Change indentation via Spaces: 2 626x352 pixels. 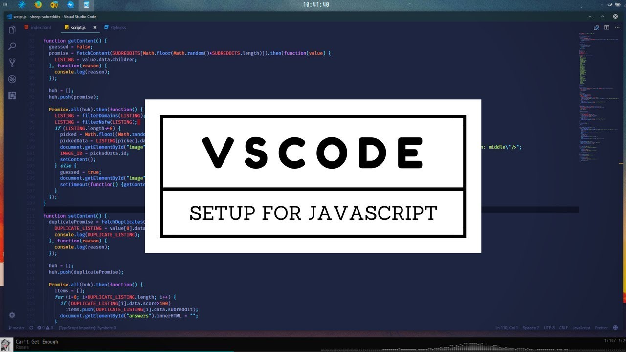click(531, 328)
